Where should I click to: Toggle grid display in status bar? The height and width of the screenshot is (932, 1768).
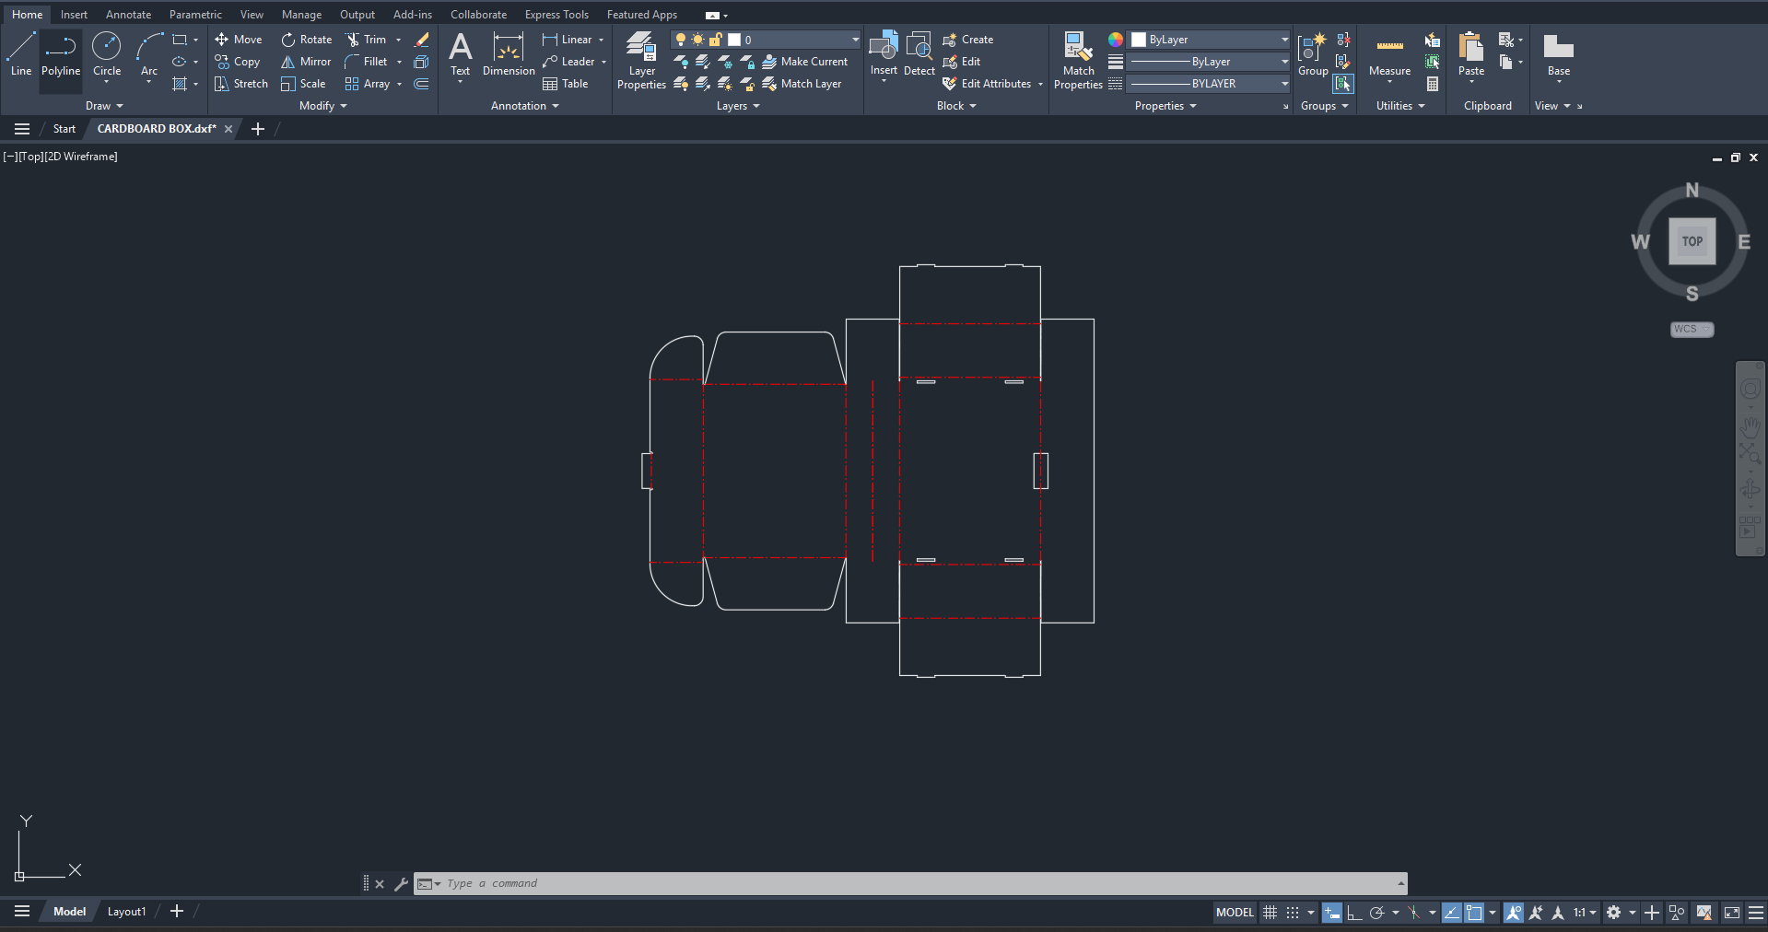click(1270, 913)
